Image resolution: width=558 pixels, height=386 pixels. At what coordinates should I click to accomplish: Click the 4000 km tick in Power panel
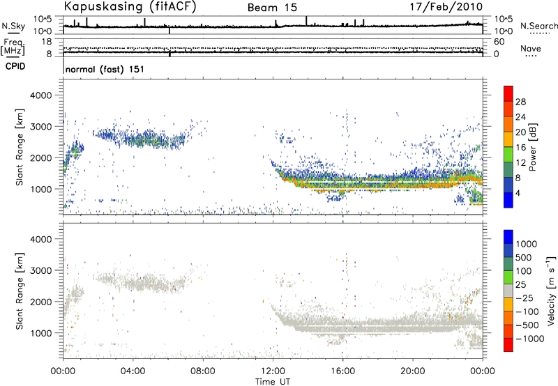pyautogui.click(x=40, y=95)
